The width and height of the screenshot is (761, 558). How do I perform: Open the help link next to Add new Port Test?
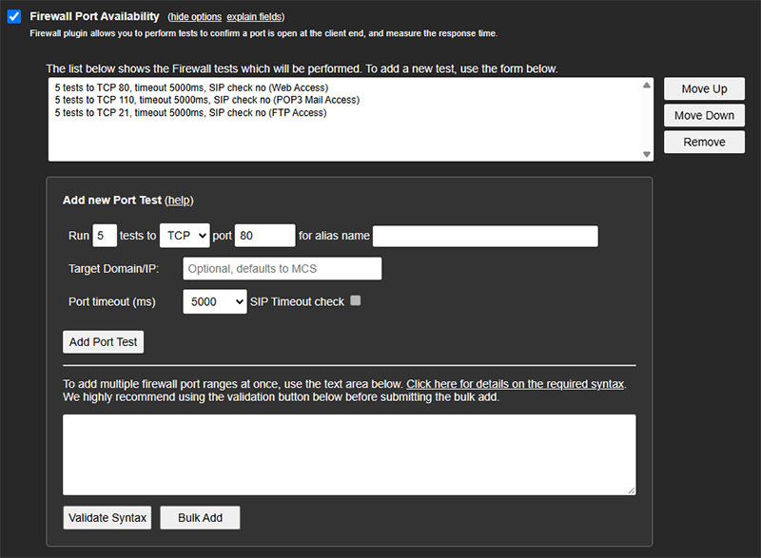click(180, 200)
